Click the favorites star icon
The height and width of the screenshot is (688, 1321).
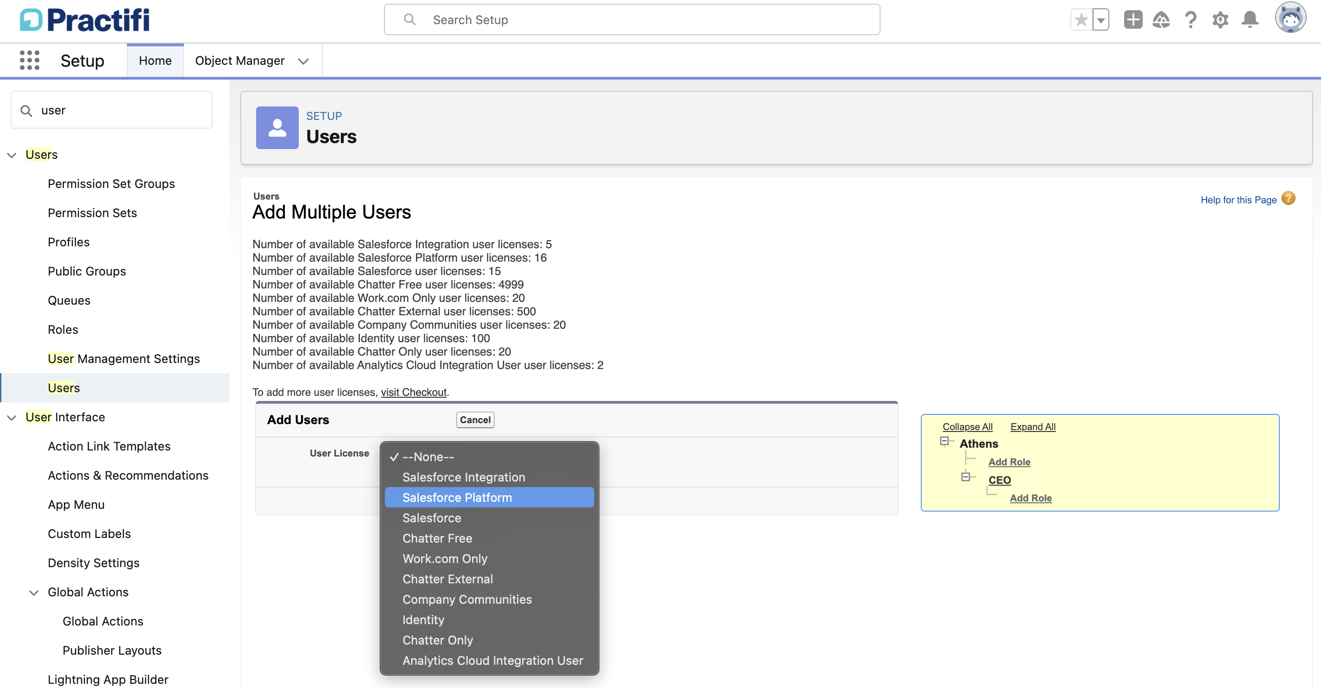click(x=1081, y=20)
